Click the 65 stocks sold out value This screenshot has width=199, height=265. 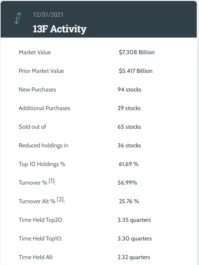(x=129, y=127)
